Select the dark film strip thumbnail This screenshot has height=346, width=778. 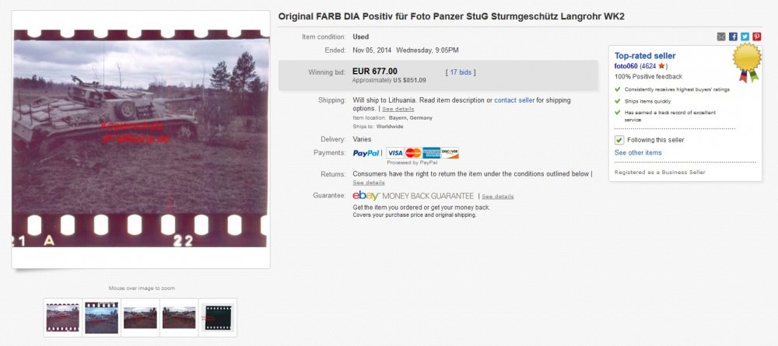coord(218,317)
